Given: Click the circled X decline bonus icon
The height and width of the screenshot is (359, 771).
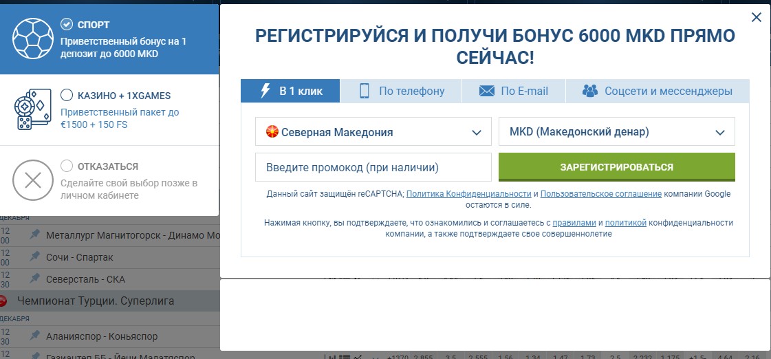Looking at the screenshot, I should [x=32, y=180].
